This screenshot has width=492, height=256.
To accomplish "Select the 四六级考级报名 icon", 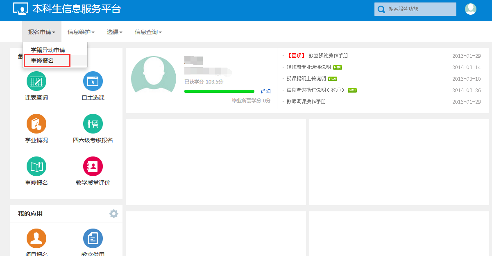I will tap(93, 124).
